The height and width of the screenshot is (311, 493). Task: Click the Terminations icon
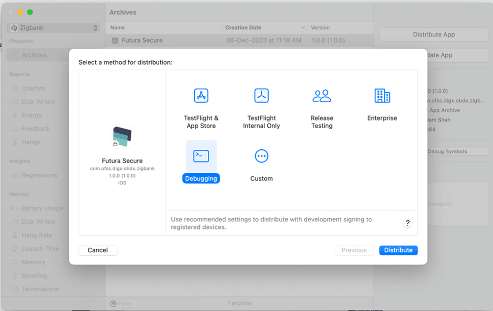pos(15,289)
